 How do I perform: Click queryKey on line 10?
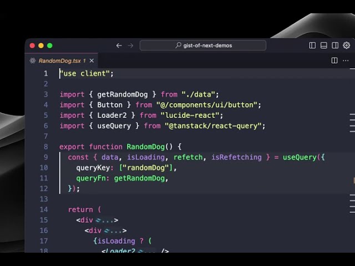coord(93,167)
